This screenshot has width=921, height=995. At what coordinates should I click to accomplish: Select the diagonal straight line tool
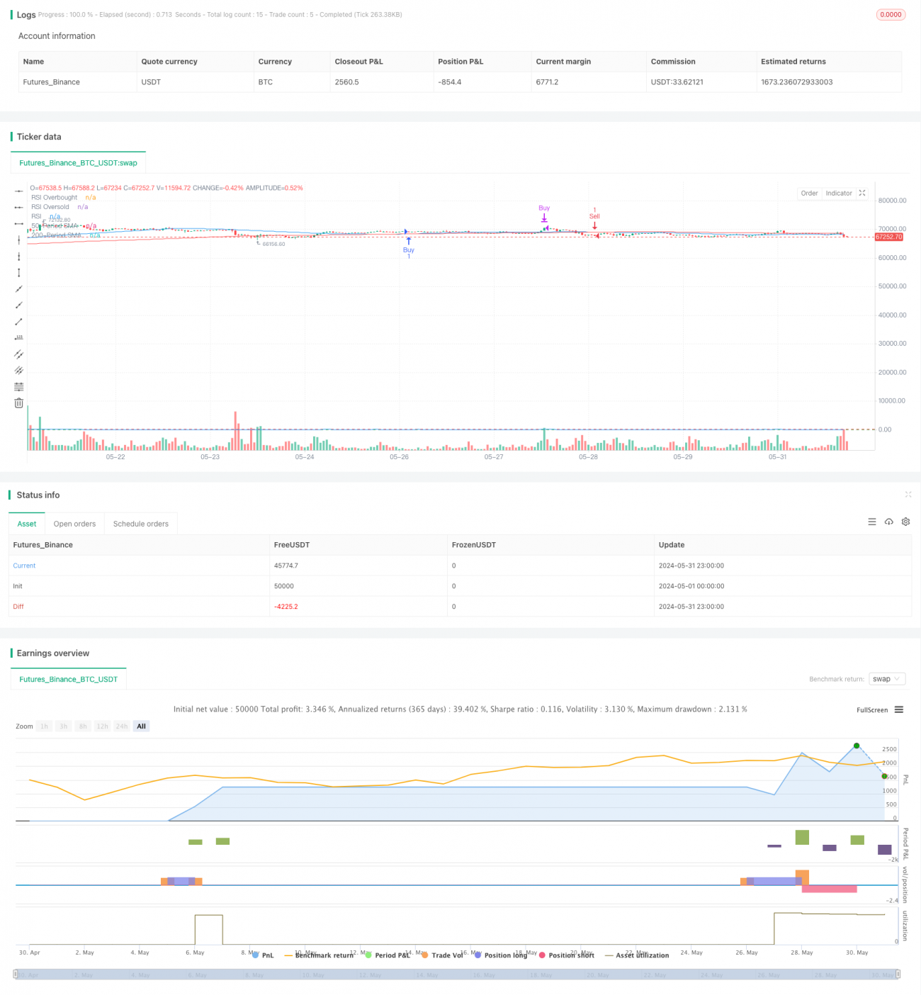point(19,289)
